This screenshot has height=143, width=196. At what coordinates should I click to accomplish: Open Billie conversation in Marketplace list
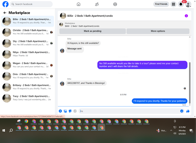click(27, 21)
